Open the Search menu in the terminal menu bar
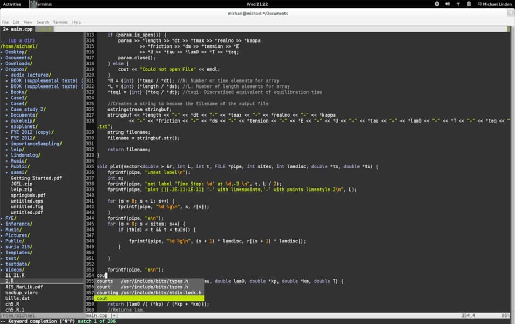Screen dimensions: 515x324 (43, 22)
